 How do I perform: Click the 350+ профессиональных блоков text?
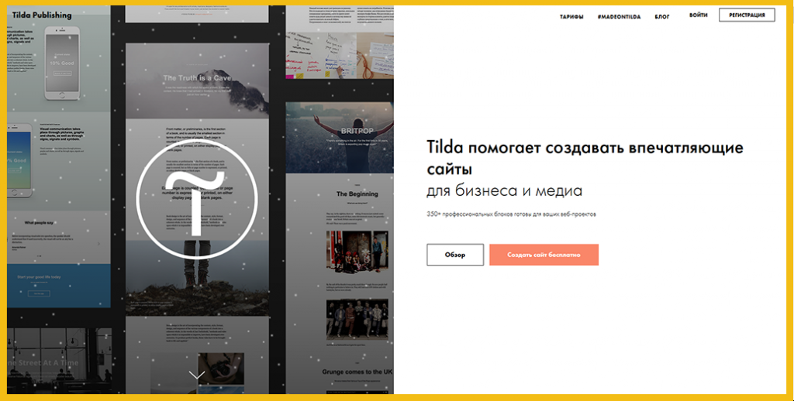click(x=512, y=214)
